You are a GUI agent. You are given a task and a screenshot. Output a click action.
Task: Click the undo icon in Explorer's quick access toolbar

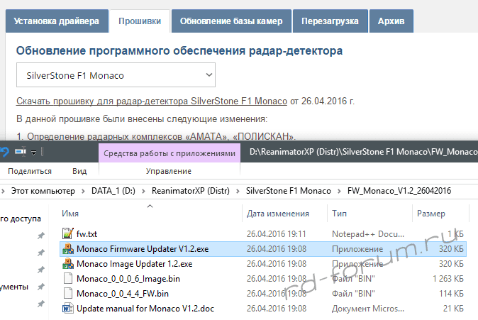(4, 151)
